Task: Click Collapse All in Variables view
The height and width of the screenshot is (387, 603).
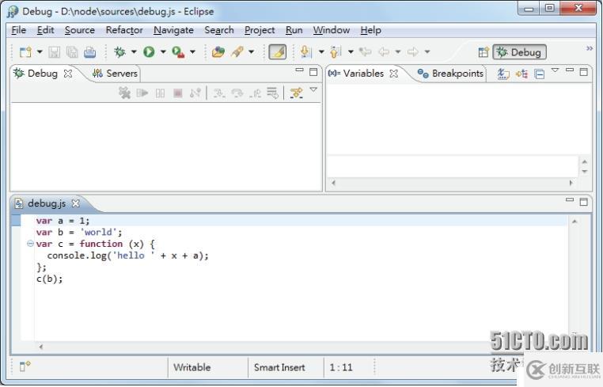Action: pos(540,74)
